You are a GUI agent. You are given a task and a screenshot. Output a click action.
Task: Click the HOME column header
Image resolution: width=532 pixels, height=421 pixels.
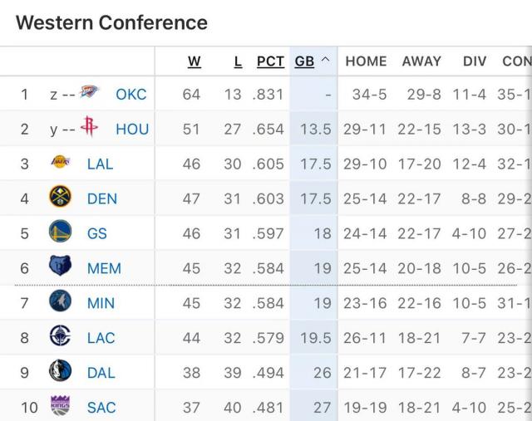tap(366, 61)
